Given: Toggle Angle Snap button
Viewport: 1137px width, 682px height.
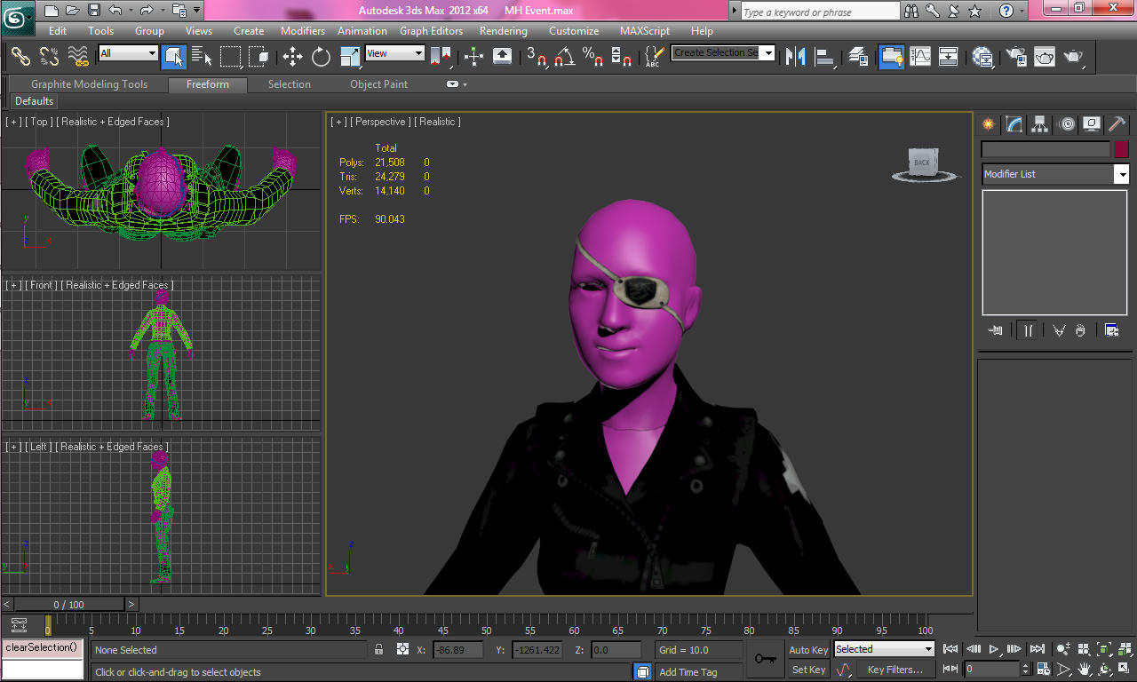Looking at the screenshot, I should [565, 57].
